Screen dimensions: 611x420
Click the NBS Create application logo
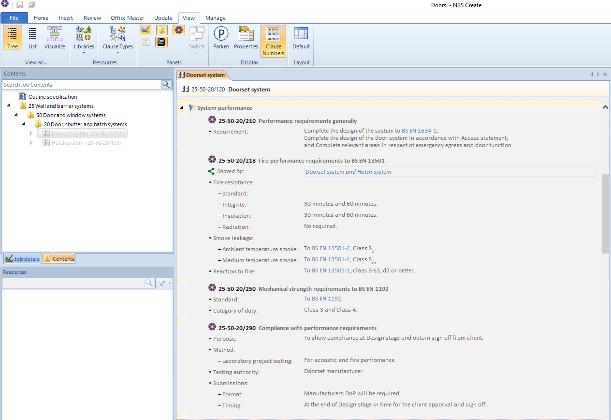[5, 4]
